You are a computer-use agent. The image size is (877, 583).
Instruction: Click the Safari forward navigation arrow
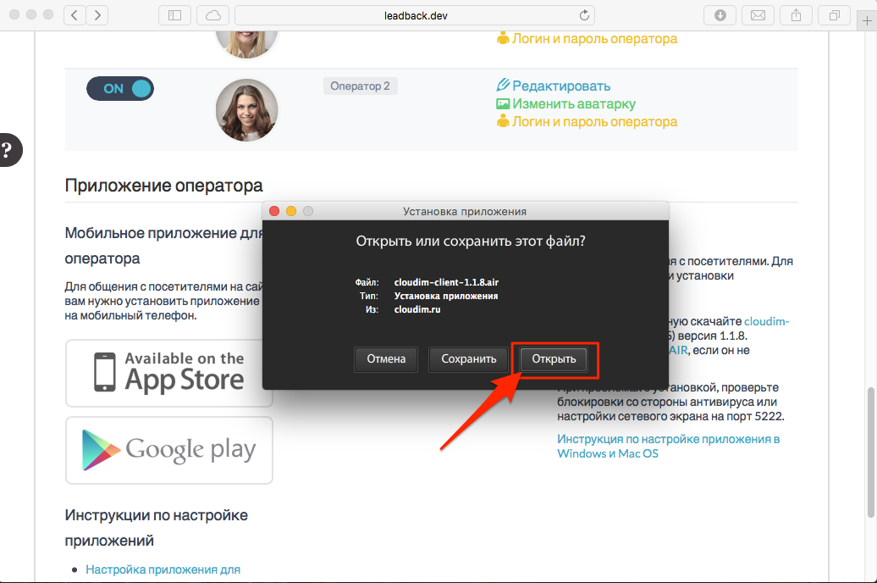click(97, 15)
